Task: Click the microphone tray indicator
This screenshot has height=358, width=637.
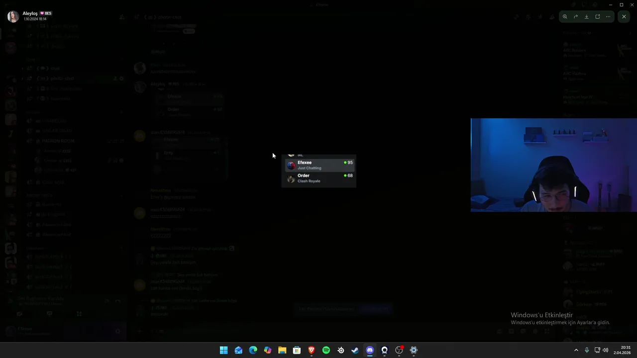Action: coord(587,350)
